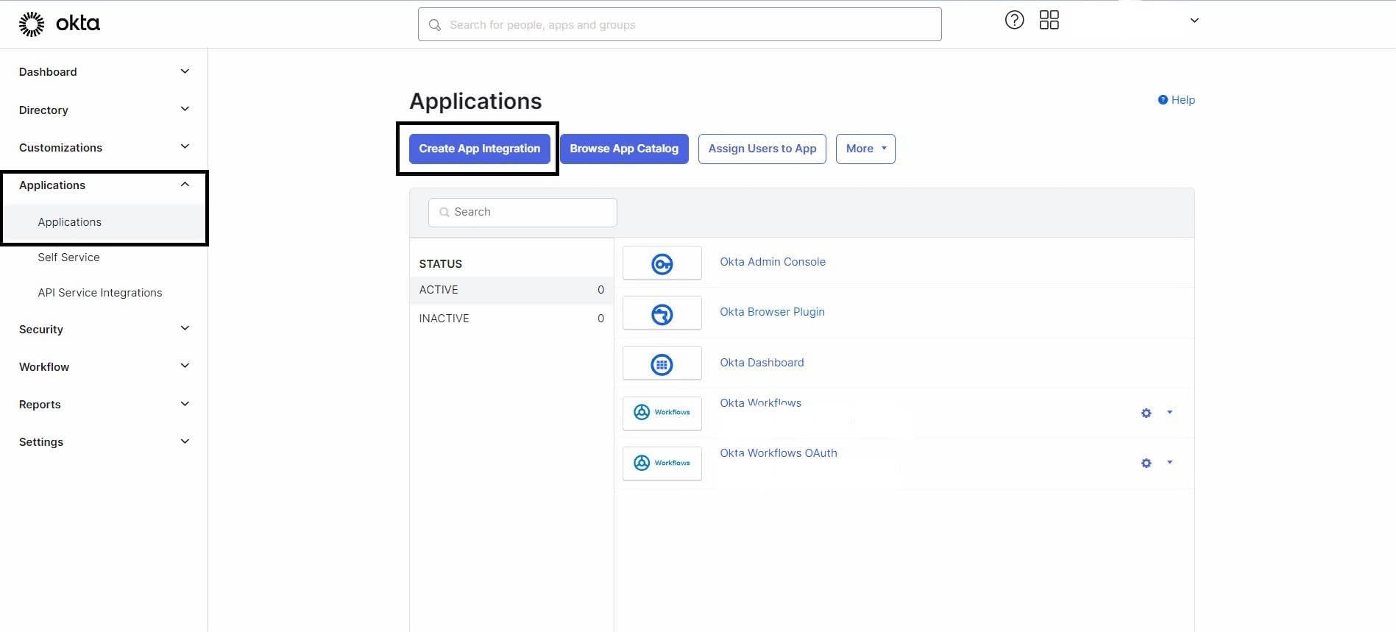Expand the user account menu chevron
Image resolution: width=1396 pixels, height=632 pixels.
click(1194, 21)
